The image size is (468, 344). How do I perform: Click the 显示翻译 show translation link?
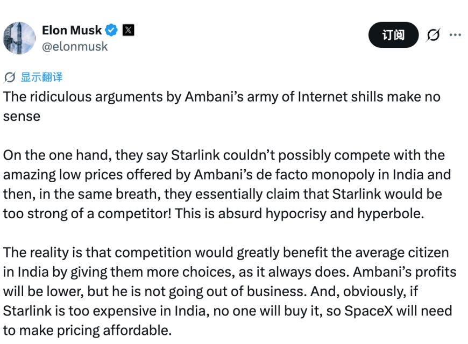pos(41,77)
